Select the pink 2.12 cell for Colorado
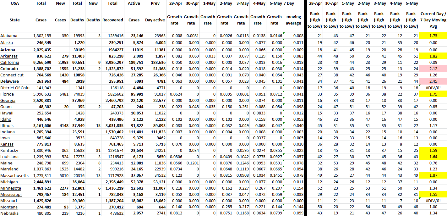Screen dimensions: 447x216 pyautogui.click(x=433, y=69)
